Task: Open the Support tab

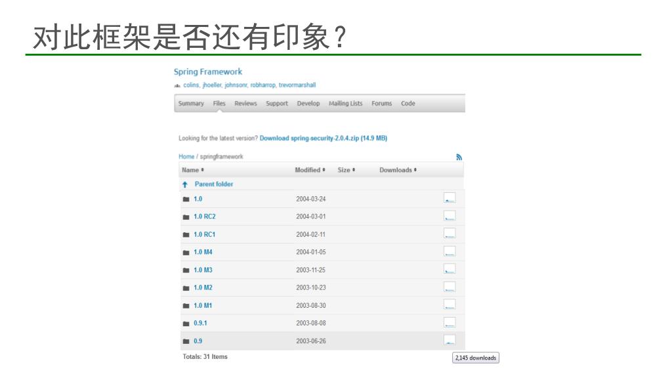Action: click(277, 104)
